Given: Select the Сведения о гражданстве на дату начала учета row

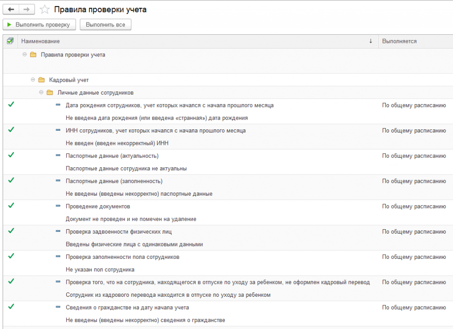Looking at the screenshot, I should [228, 314].
